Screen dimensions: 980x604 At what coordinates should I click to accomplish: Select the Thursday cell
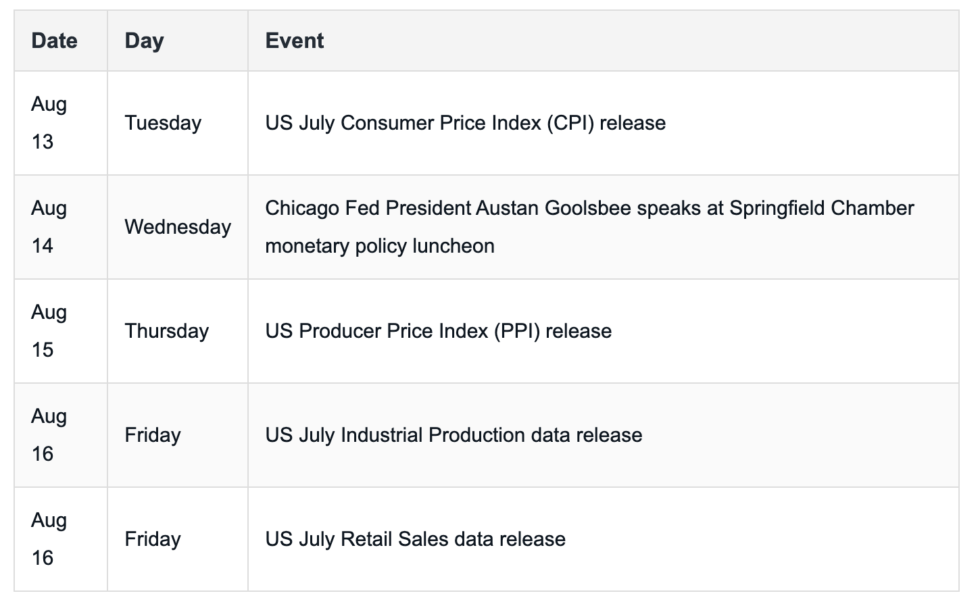point(178,331)
